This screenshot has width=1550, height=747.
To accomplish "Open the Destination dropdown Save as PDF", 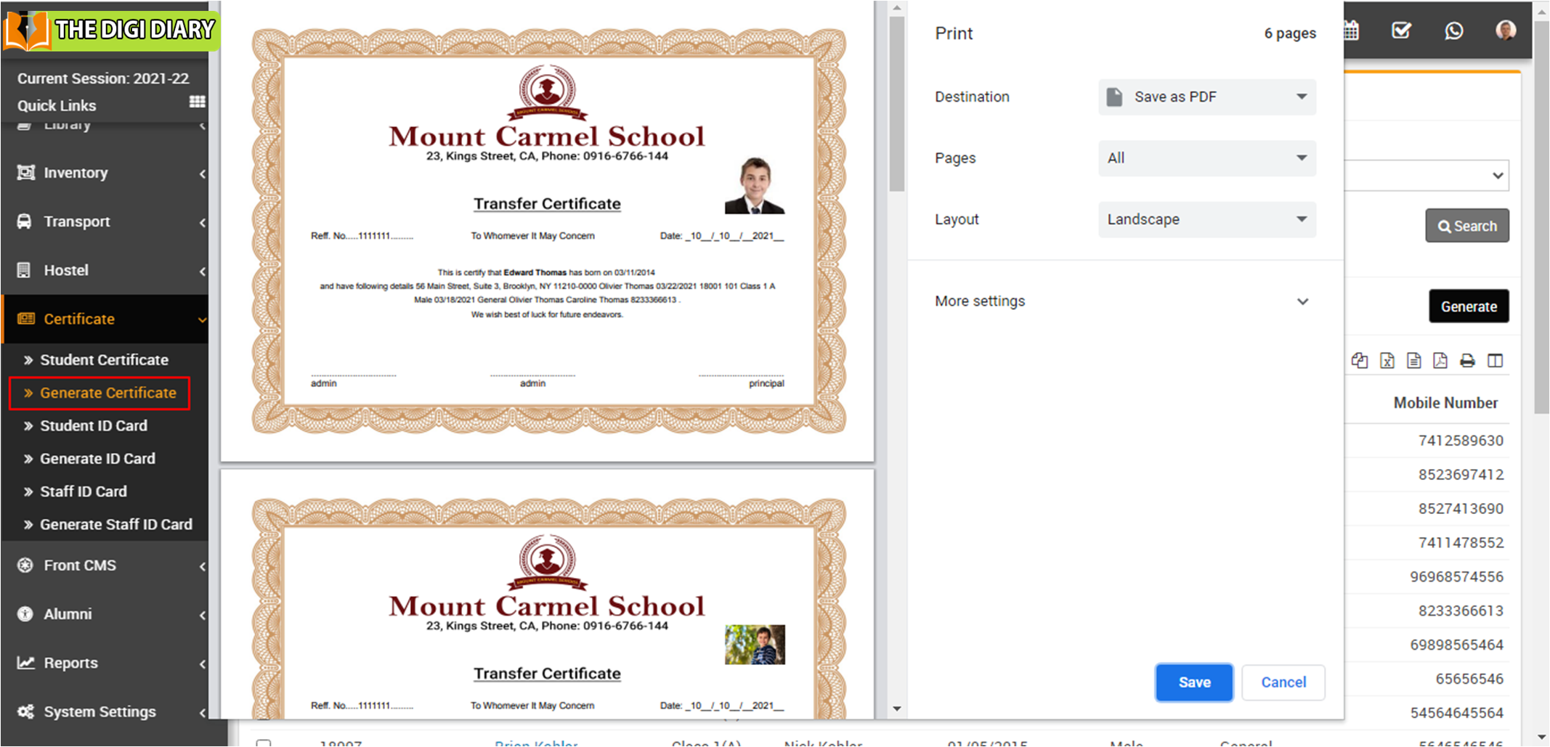I will click(x=1206, y=97).
